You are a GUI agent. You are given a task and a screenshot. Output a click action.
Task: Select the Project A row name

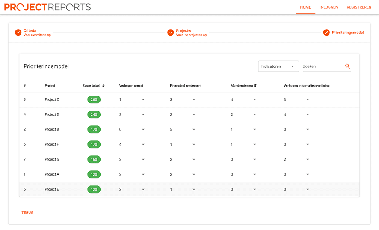click(x=52, y=175)
